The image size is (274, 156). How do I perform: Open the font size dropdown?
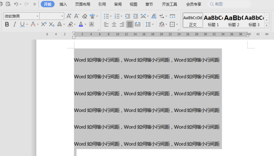(x=52, y=16)
